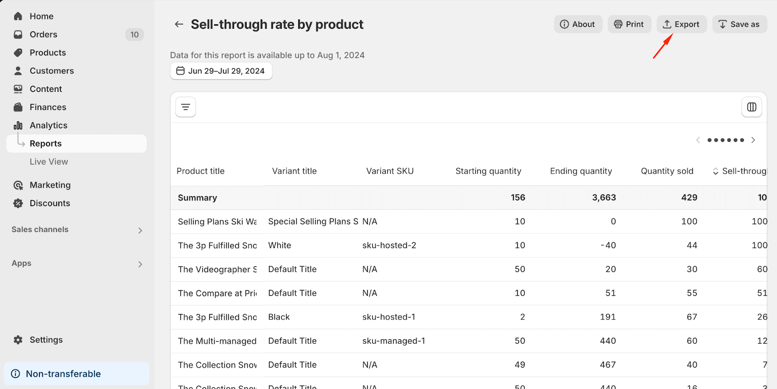Expand the Sales channels section
Screen dimensions: 777x389
pos(140,230)
